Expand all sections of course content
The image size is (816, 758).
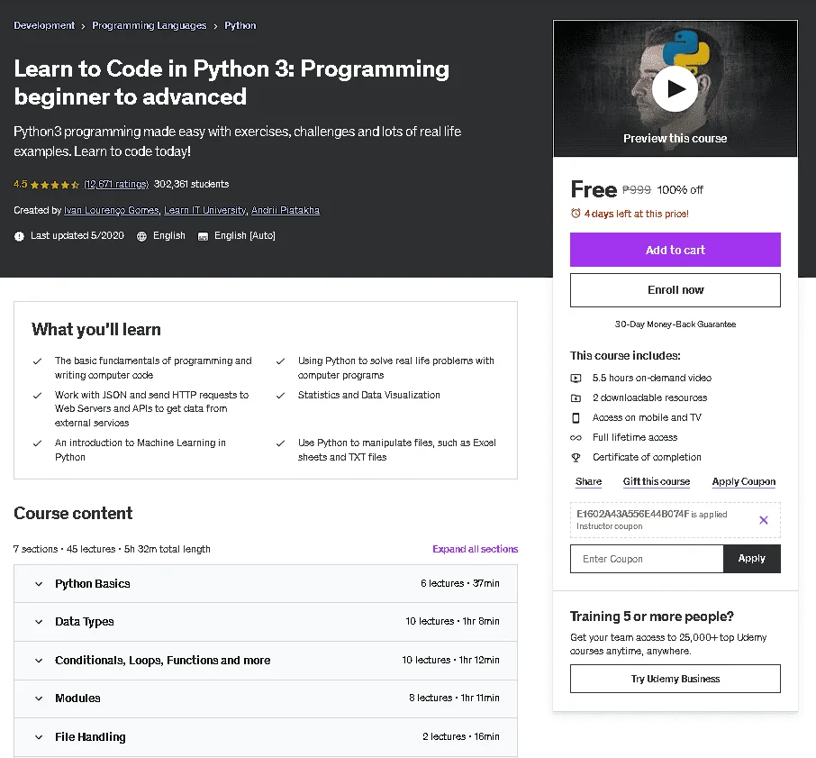tap(476, 549)
